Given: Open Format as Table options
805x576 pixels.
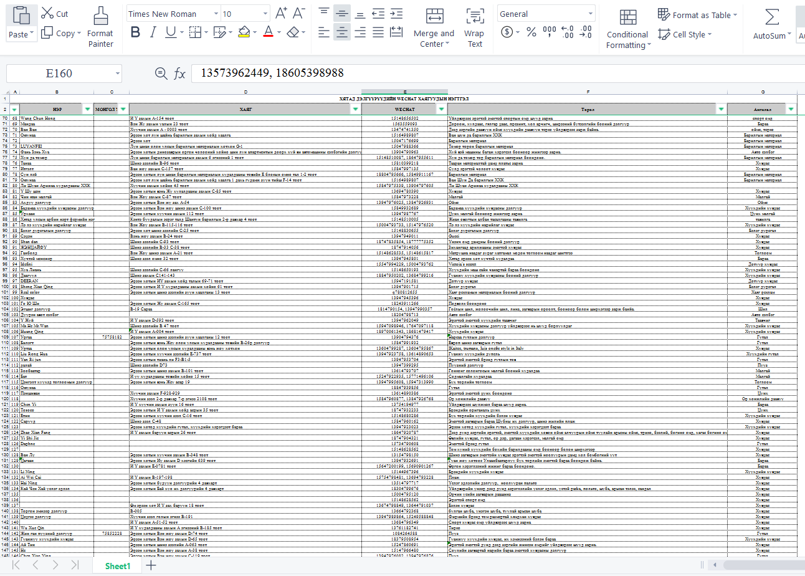Looking at the screenshot, I should click(697, 15).
